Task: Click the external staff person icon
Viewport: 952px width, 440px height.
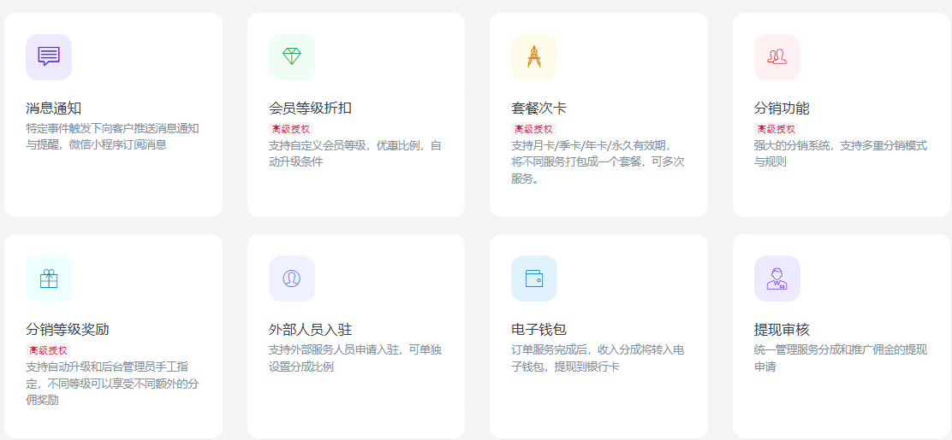Action: click(x=292, y=279)
